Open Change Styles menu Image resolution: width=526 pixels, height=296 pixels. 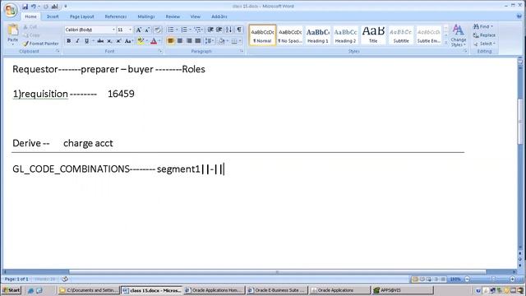coord(459,35)
